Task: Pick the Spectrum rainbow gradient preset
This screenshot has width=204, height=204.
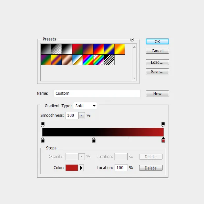Action: pos(88,60)
